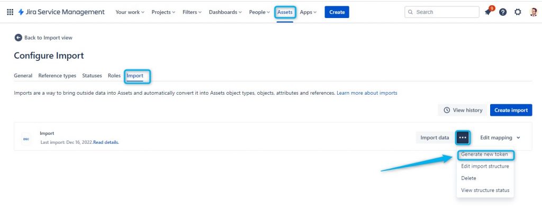Viewport: 542px width, 219px height.
Task: Open the Assets navigation item
Action: [285, 12]
